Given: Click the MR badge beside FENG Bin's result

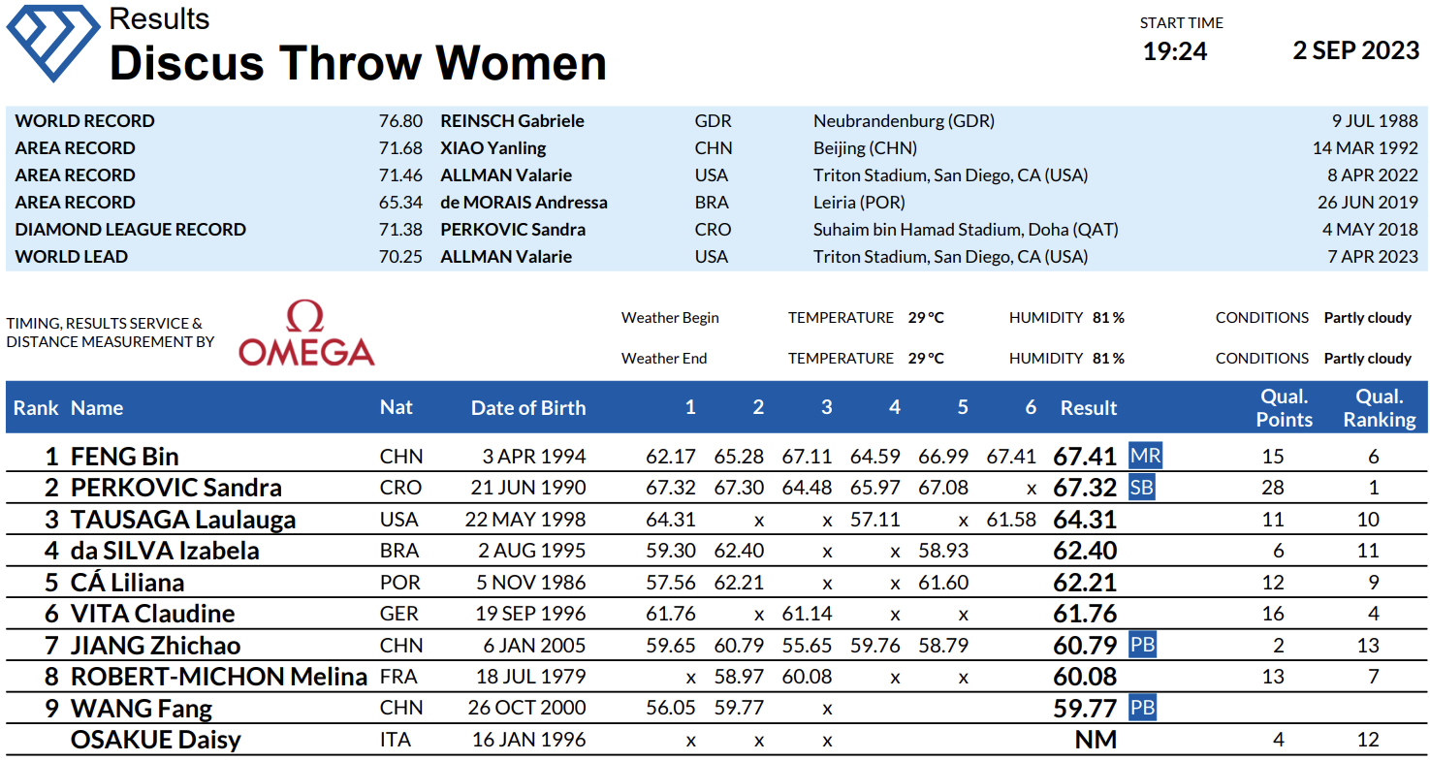Looking at the screenshot, I should pyautogui.click(x=1145, y=456).
